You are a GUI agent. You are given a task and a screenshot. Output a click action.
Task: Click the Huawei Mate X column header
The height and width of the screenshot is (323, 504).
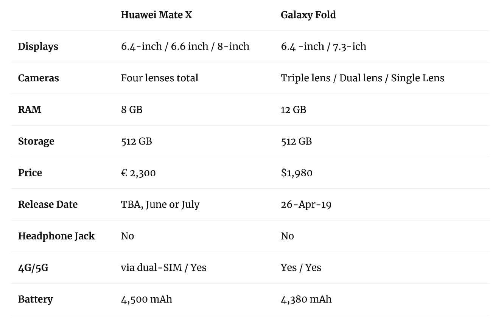tap(156, 15)
